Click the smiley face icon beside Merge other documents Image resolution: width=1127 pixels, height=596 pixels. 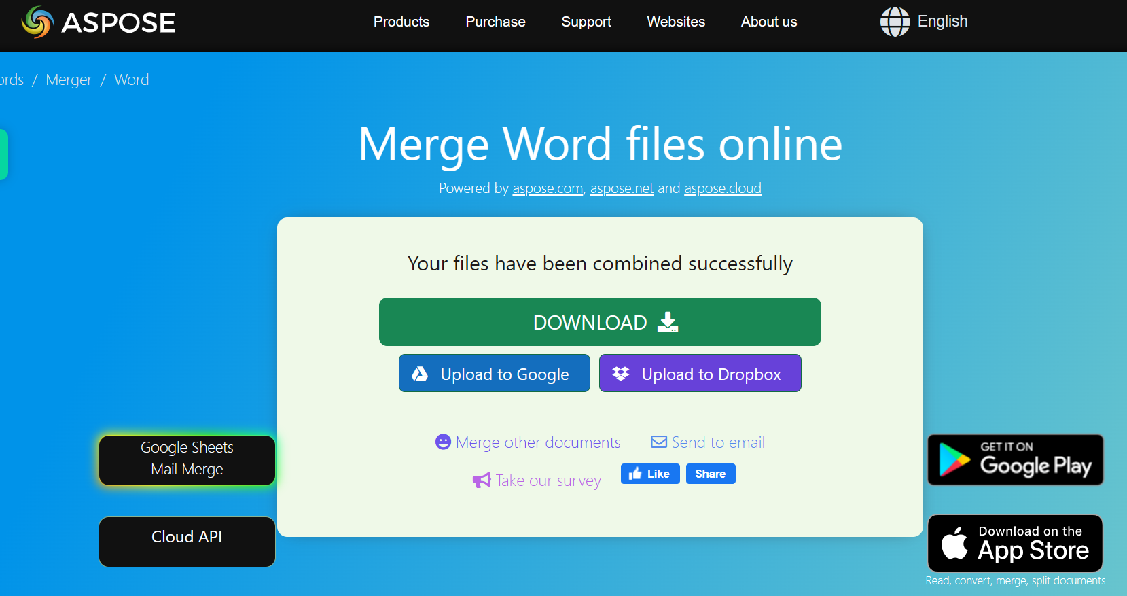(x=443, y=442)
